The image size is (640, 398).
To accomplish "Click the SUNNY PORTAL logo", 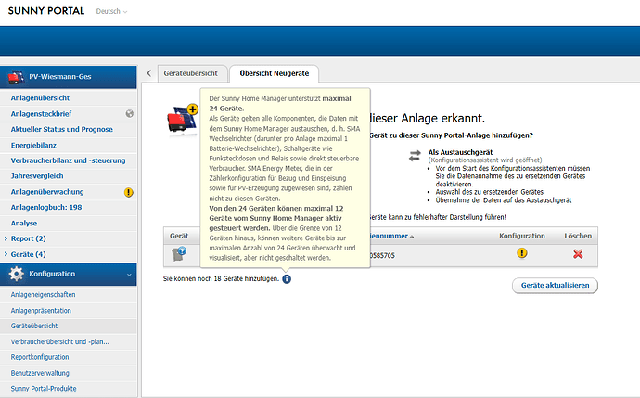I will (46, 11).
